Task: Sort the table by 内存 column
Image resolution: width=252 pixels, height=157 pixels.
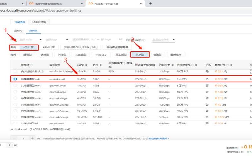Action: (x=101, y=65)
